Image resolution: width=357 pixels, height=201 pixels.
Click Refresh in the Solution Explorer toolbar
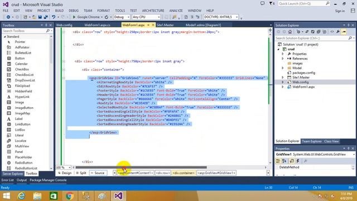[313, 32]
